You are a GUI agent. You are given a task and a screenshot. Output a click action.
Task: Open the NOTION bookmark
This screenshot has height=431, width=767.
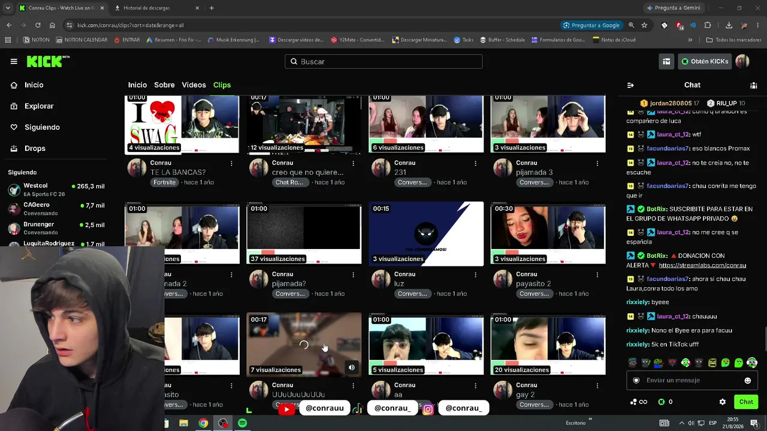37,40
